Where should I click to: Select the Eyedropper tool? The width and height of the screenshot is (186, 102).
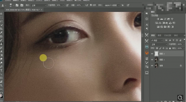(1, 33)
